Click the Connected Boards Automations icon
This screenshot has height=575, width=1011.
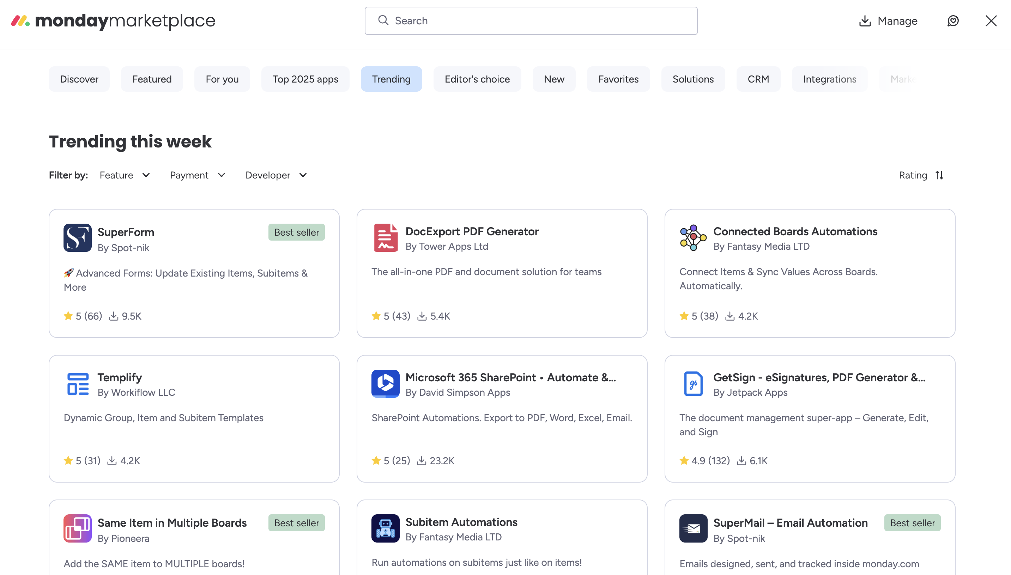(693, 238)
